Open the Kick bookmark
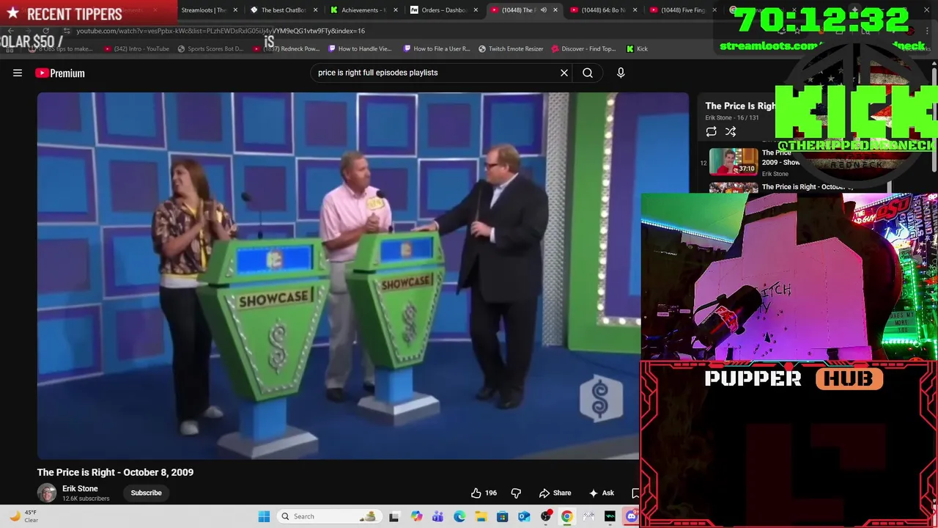Image resolution: width=938 pixels, height=528 pixels. point(637,48)
